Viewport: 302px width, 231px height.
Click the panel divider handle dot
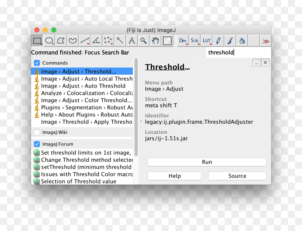click(x=141, y=121)
